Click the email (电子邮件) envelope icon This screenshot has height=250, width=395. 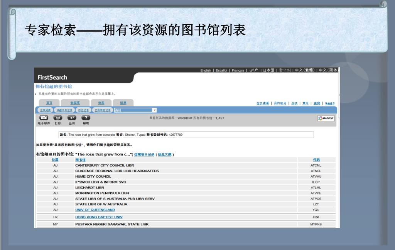click(x=44, y=118)
